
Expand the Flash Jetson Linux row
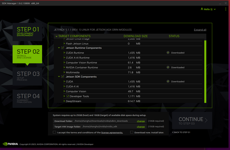(x=64, y=43)
